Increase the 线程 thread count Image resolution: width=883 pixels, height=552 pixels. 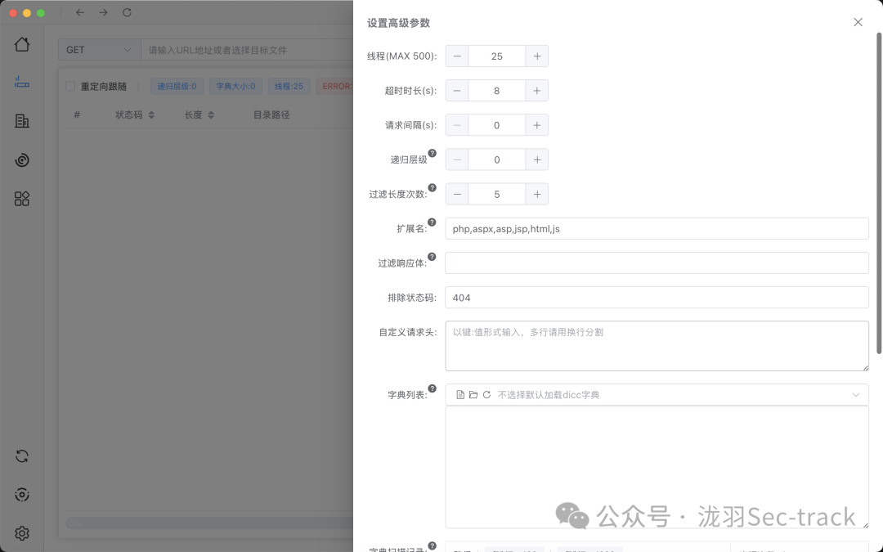click(x=536, y=56)
